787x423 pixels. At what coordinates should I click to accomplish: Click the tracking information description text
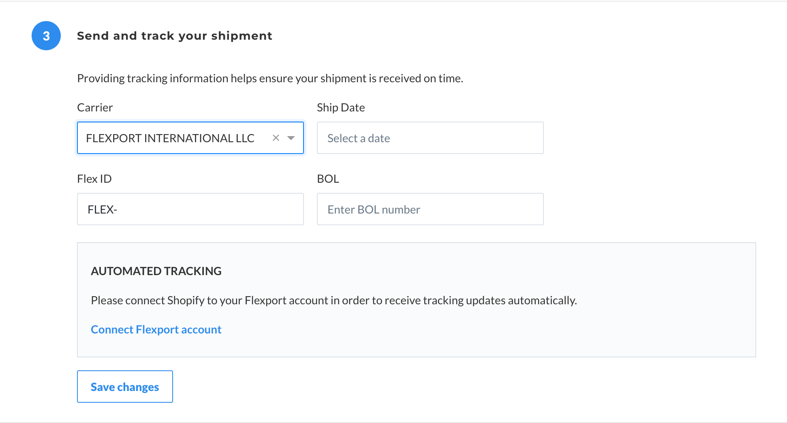point(270,78)
